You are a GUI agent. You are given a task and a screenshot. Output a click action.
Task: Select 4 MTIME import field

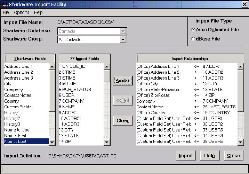[x=81, y=84]
